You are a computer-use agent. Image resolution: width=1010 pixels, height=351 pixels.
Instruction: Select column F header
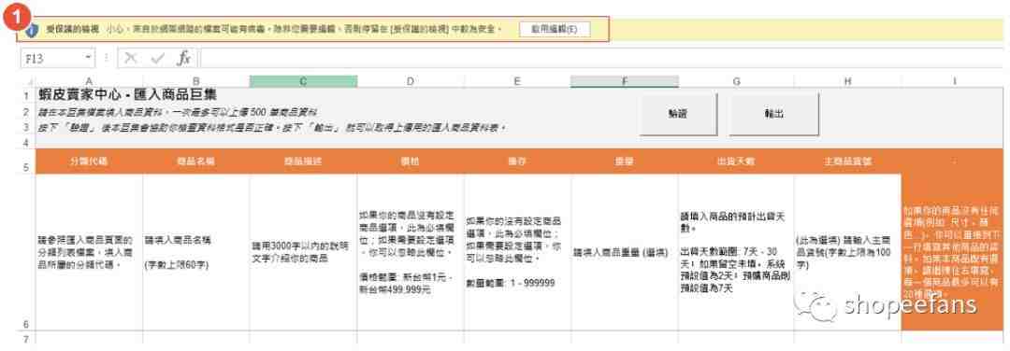pyautogui.click(x=624, y=81)
